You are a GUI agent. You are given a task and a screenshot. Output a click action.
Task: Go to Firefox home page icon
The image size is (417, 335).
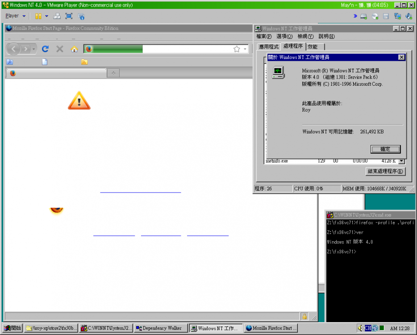74,49
